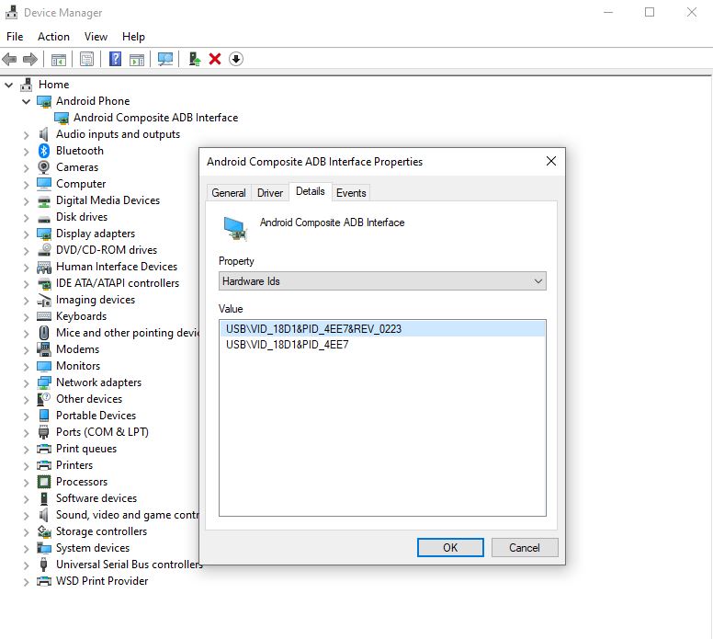Screen dimensions: 713x639
Task: Click the Printers category icon
Action: (x=44, y=465)
